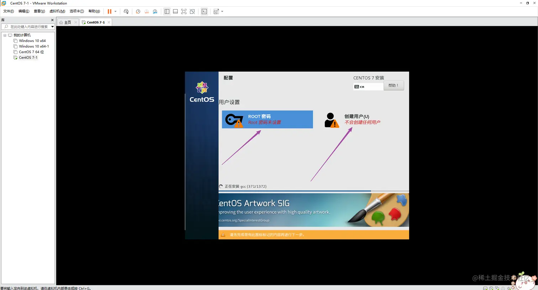Click the printer status icon
This screenshot has height=290, width=538.
tap(503, 288)
